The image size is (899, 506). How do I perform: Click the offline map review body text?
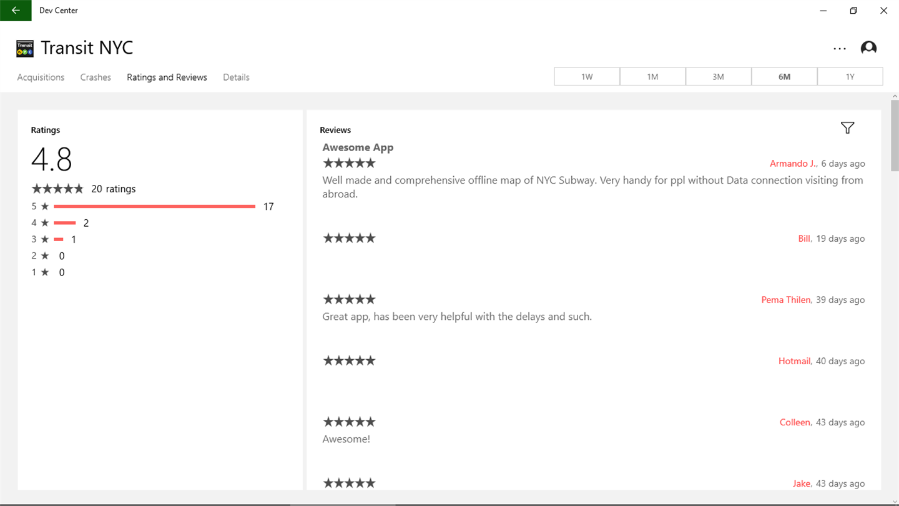coord(592,187)
